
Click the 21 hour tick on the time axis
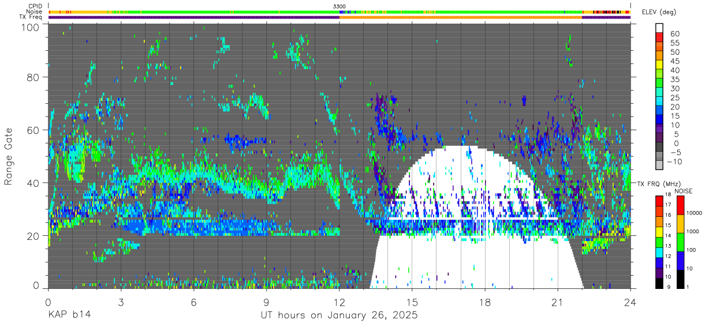point(558,302)
